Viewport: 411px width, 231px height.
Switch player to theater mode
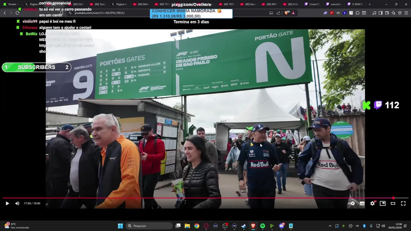[x=393, y=203]
